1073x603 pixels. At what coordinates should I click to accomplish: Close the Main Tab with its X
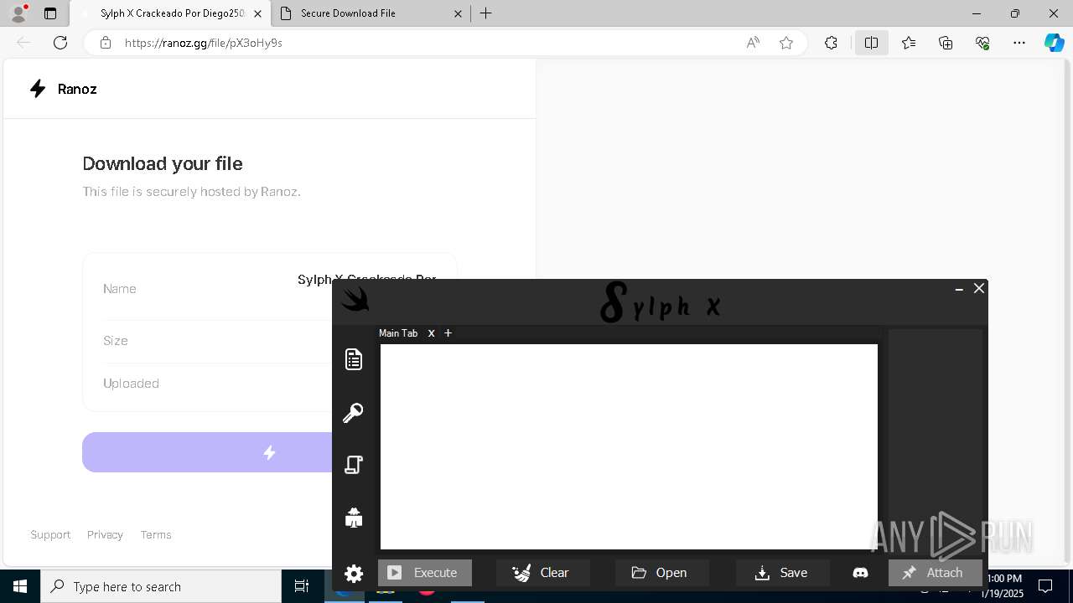coord(432,333)
